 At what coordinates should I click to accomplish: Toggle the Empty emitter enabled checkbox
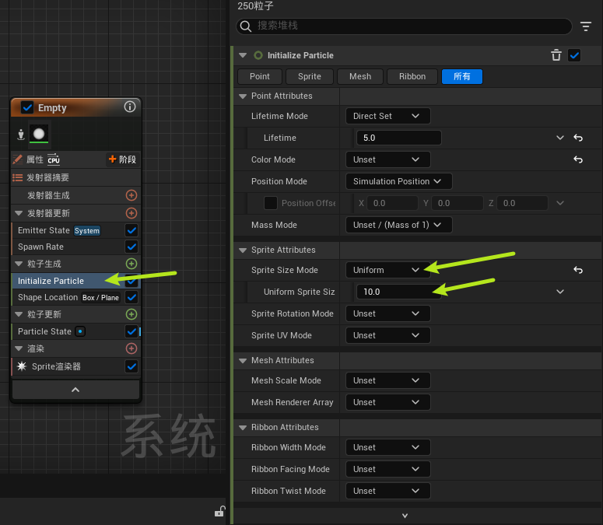pyautogui.click(x=27, y=107)
